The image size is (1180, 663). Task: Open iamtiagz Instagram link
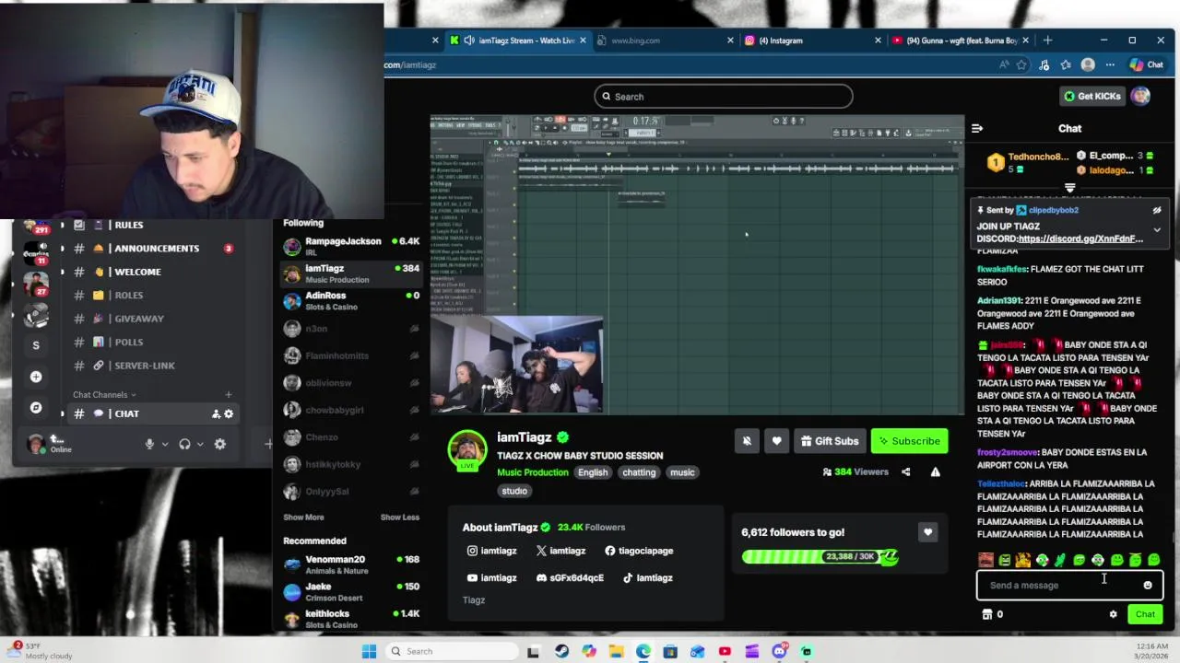[492, 551]
